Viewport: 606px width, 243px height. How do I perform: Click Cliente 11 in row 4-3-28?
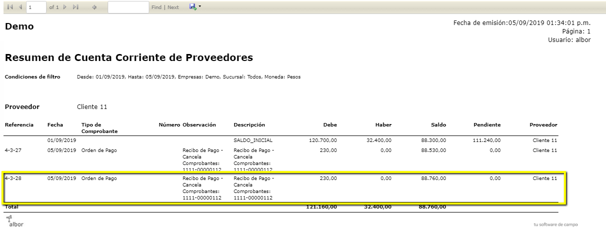click(x=545, y=178)
